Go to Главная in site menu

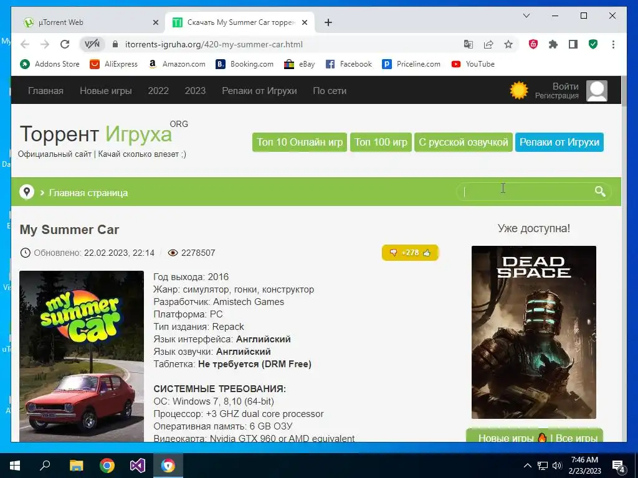[45, 91]
